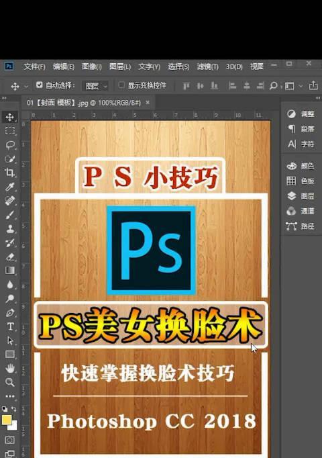Open the white background color swatch
The width and height of the screenshot is (322, 458).
point(13,426)
